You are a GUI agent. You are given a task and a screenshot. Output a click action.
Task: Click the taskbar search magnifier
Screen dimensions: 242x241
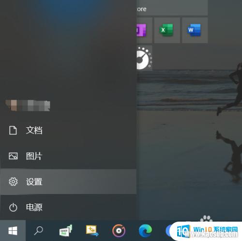(39, 230)
